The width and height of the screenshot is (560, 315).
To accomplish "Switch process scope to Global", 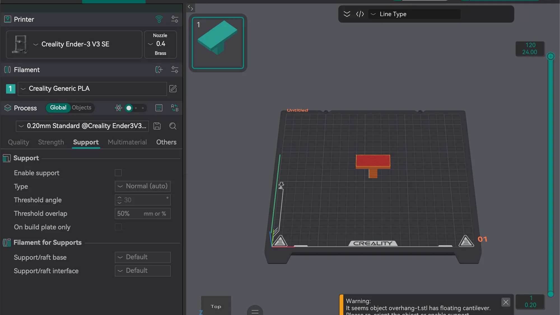I will (x=58, y=108).
